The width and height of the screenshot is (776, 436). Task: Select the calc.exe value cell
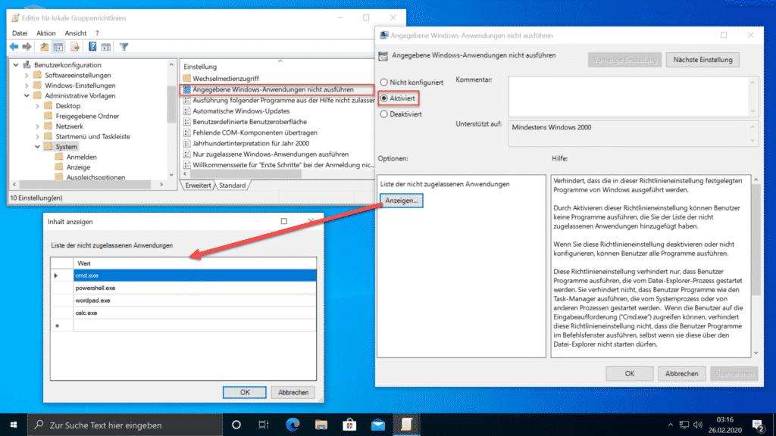click(195, 313)
